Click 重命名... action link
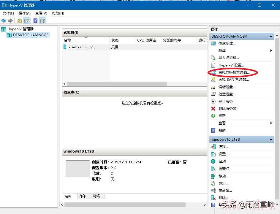Image resolution: width=280 pixels, height=214 pixels. 225,191
